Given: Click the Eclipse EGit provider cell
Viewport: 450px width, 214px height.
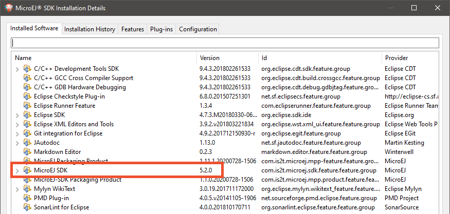Looking at the screenshot, I should [x=400, y=133].
